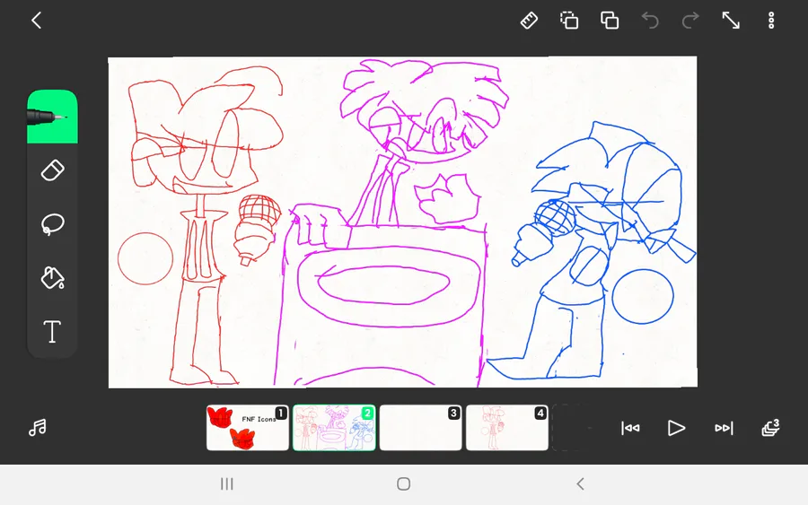Open Android recent apps button
The height and width of the screenshot is (505, 808).
[227, 483]
